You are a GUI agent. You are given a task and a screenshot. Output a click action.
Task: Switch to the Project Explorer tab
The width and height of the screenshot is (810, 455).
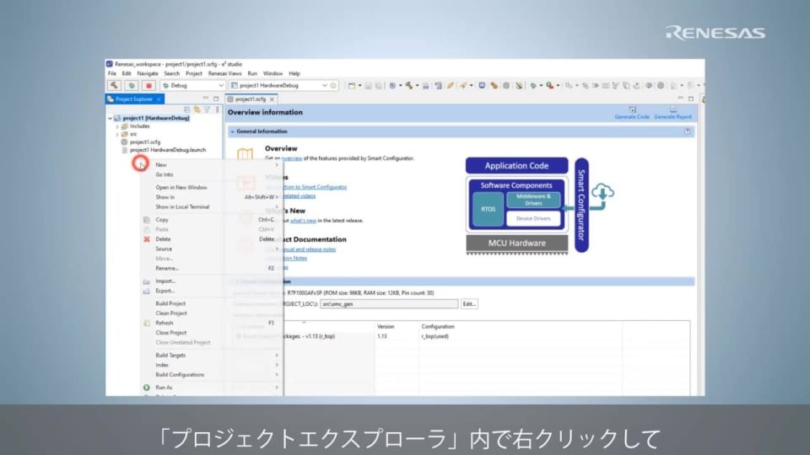(x=133, y=99)
